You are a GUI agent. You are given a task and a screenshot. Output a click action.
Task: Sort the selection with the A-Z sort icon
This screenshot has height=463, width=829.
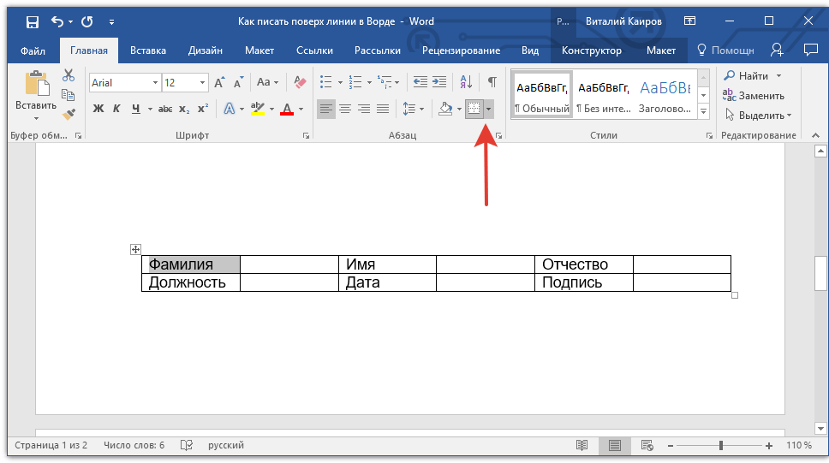pos(466,82)
